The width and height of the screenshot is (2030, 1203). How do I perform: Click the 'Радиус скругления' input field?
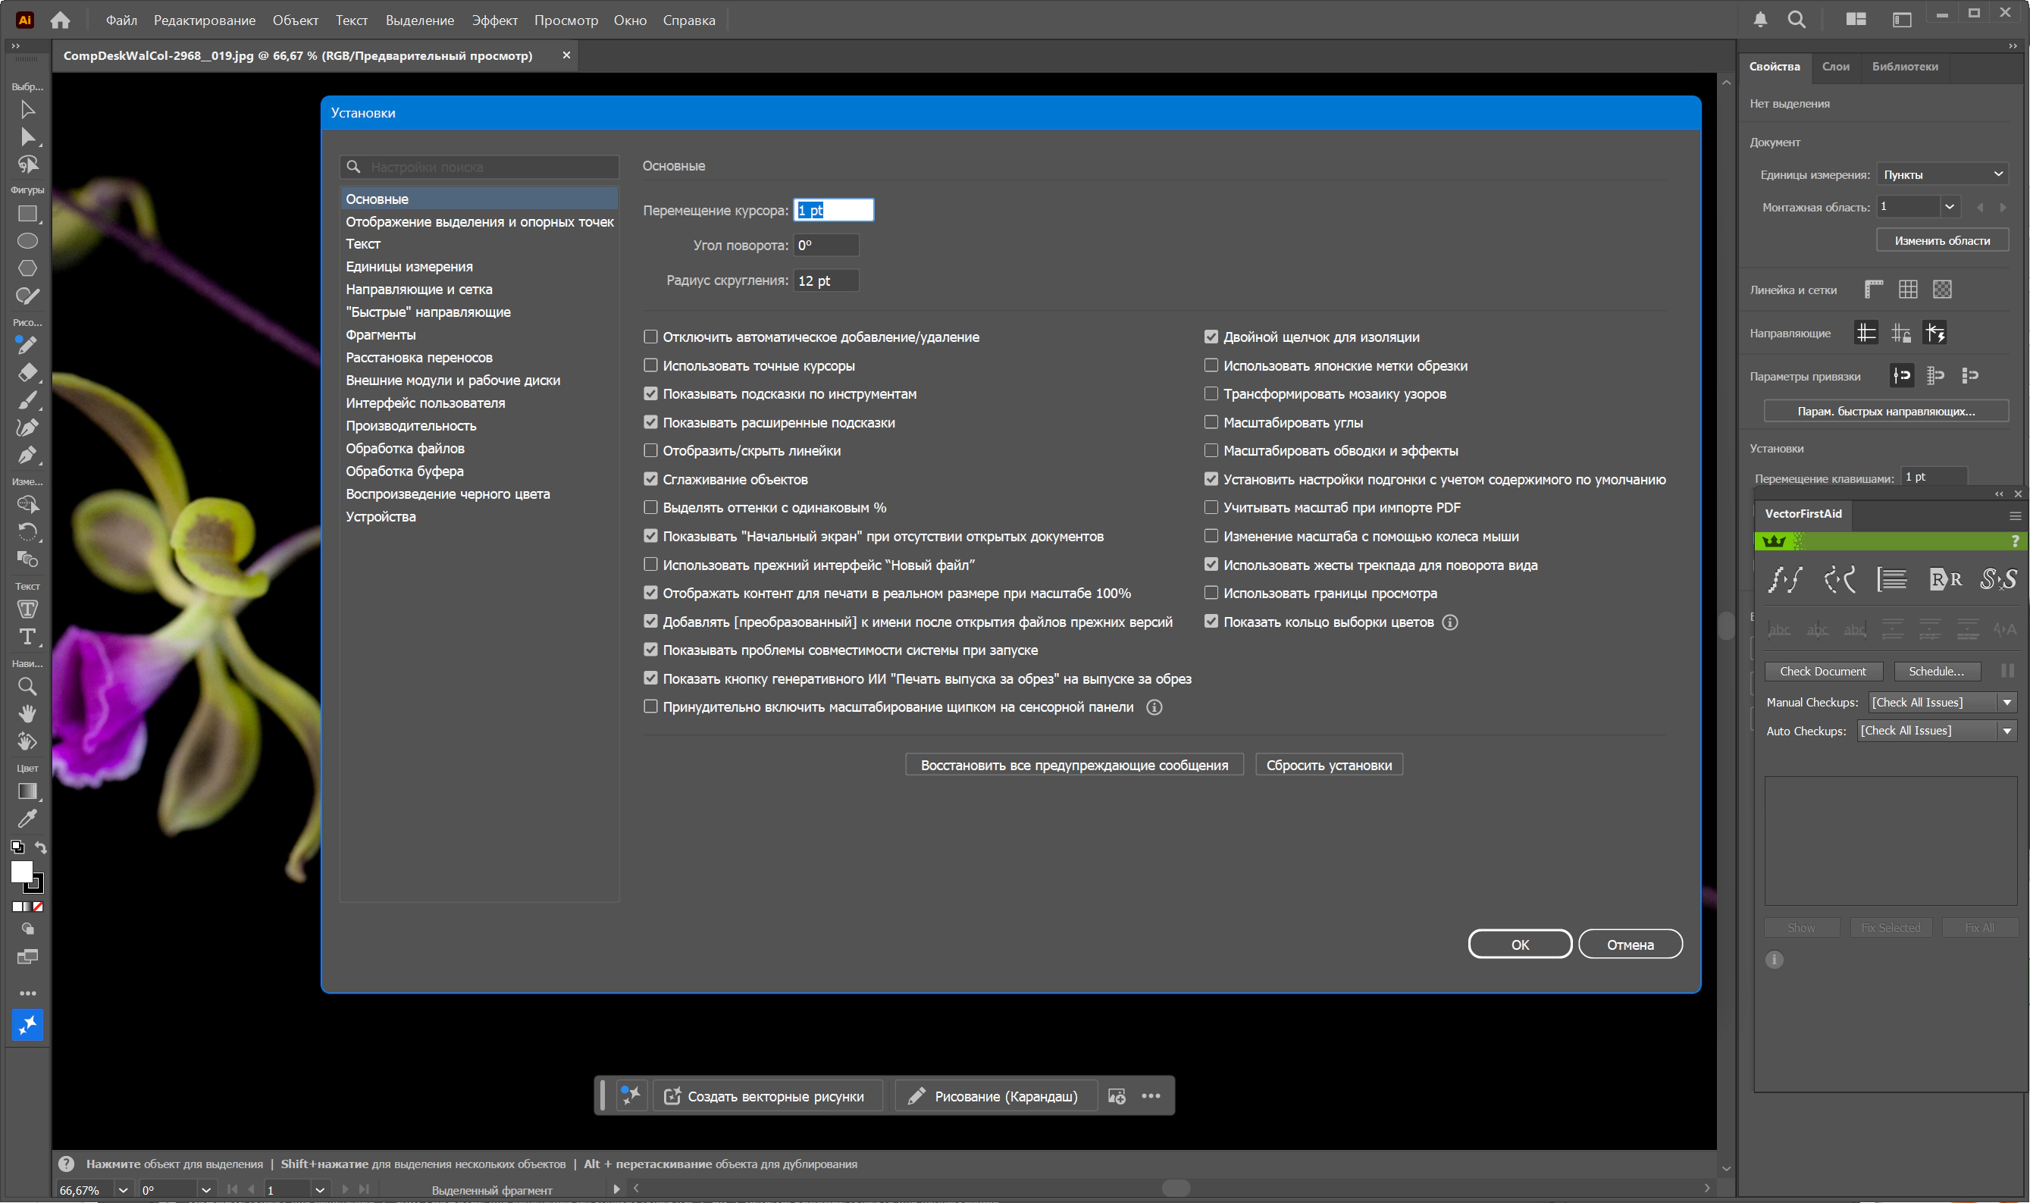point(825,280)
